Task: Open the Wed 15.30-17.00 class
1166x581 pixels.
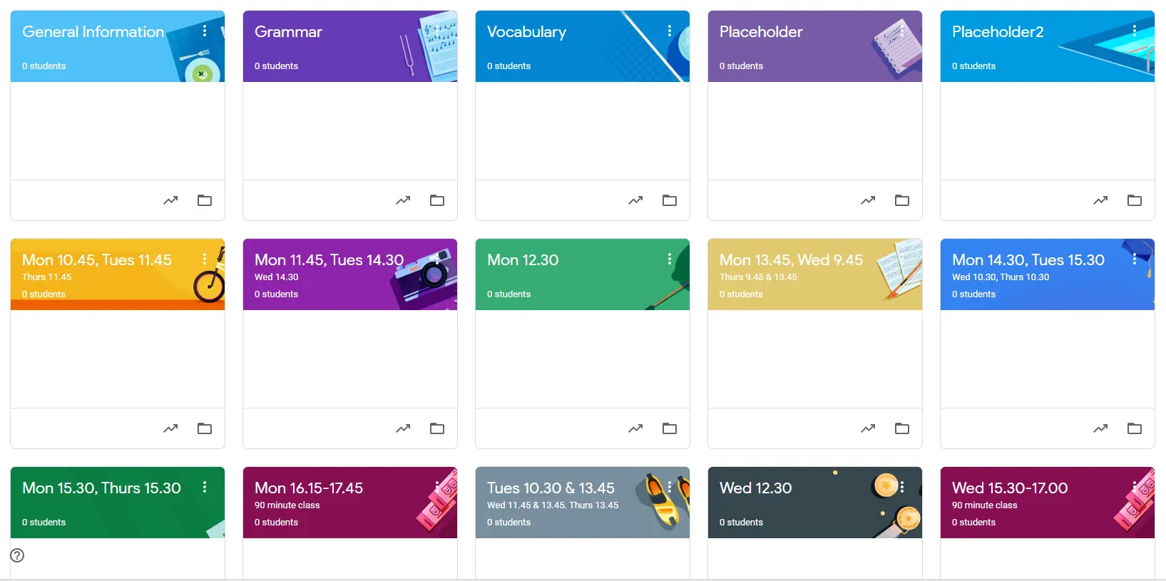Action: pos(1010,488)
